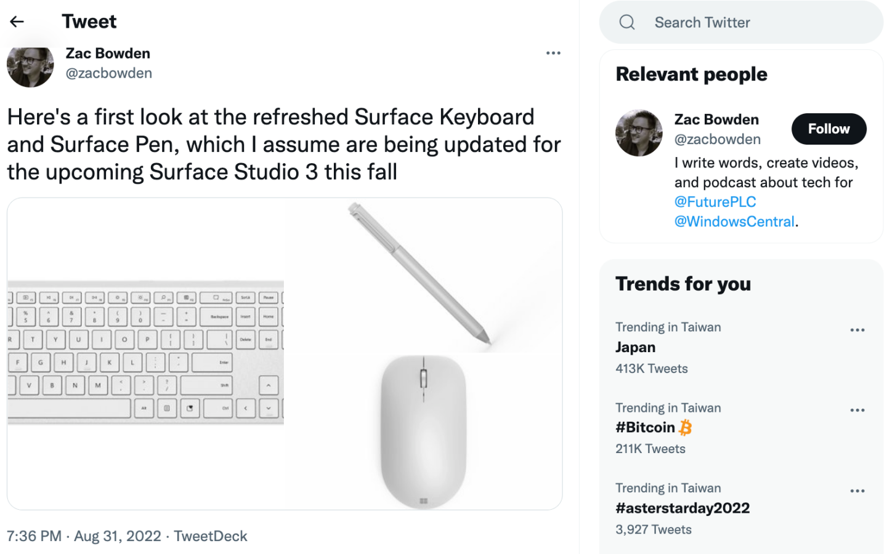Open the #asterstarday2022 trending hashtag
887x554 pixels.
682,508
